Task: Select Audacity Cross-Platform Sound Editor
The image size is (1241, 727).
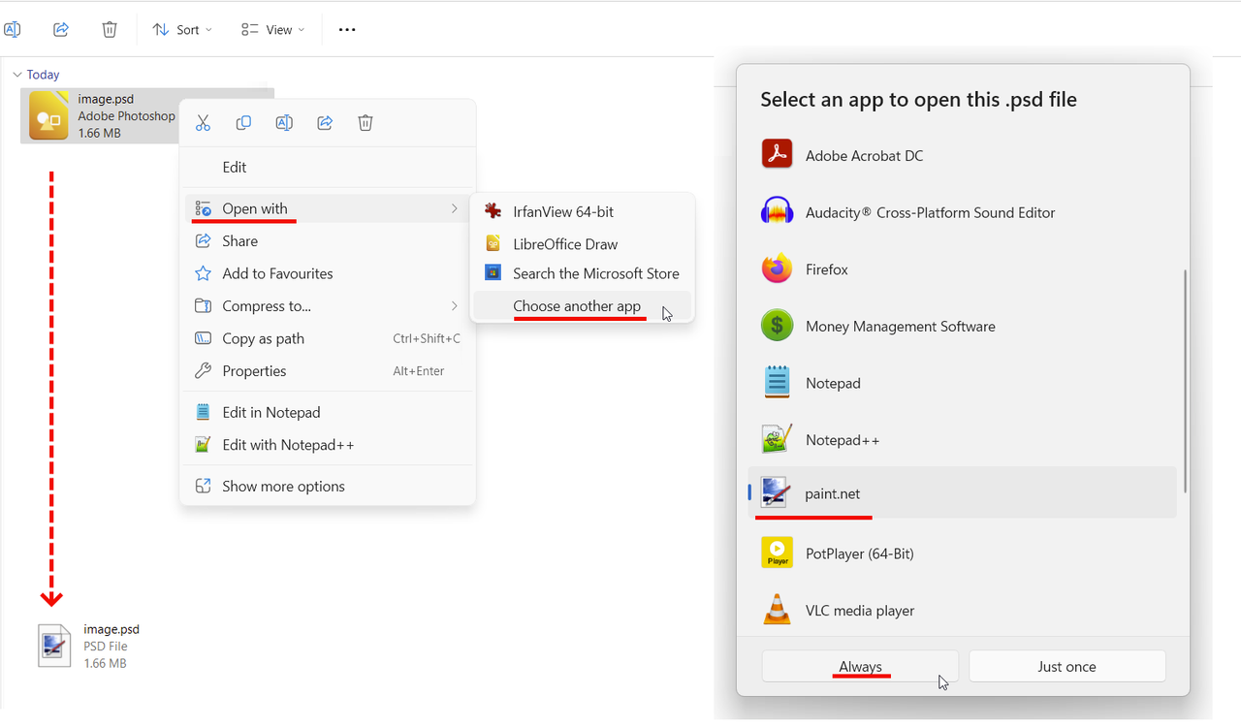Action: point(963,212)
